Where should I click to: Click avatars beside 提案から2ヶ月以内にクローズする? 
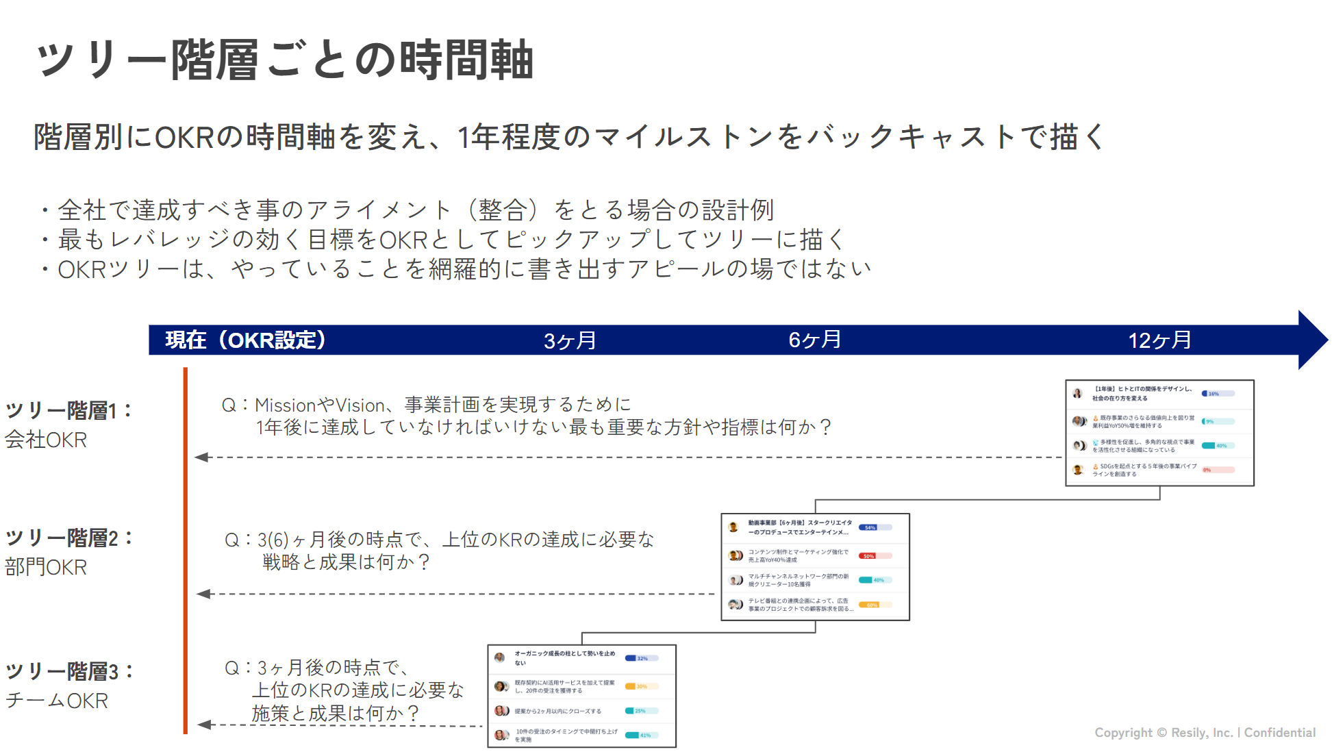pyautogui.click(x=502, y=711)
